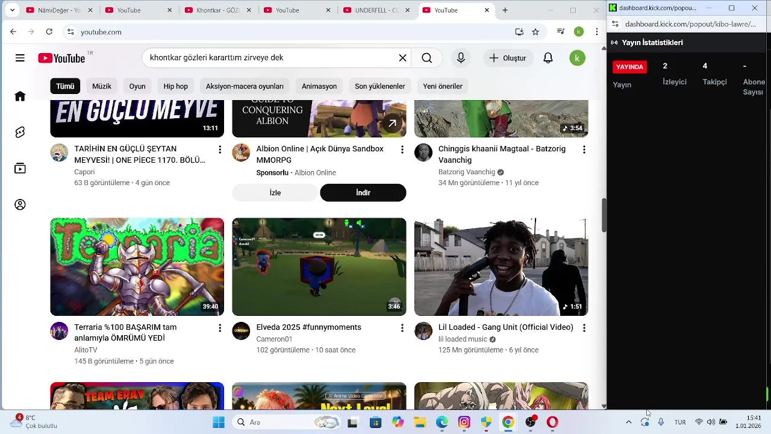Open Subscriptions from the mini sidebar
This screenshot has height=434, width=771.
20,169
